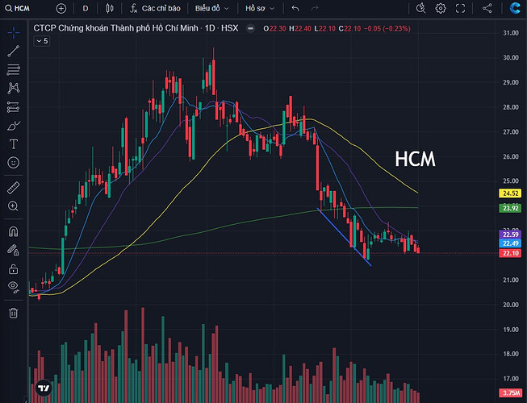Click the red 22.10 current price label
The width and height of the screenshot is (527, 403).
[x=510, y=253]
